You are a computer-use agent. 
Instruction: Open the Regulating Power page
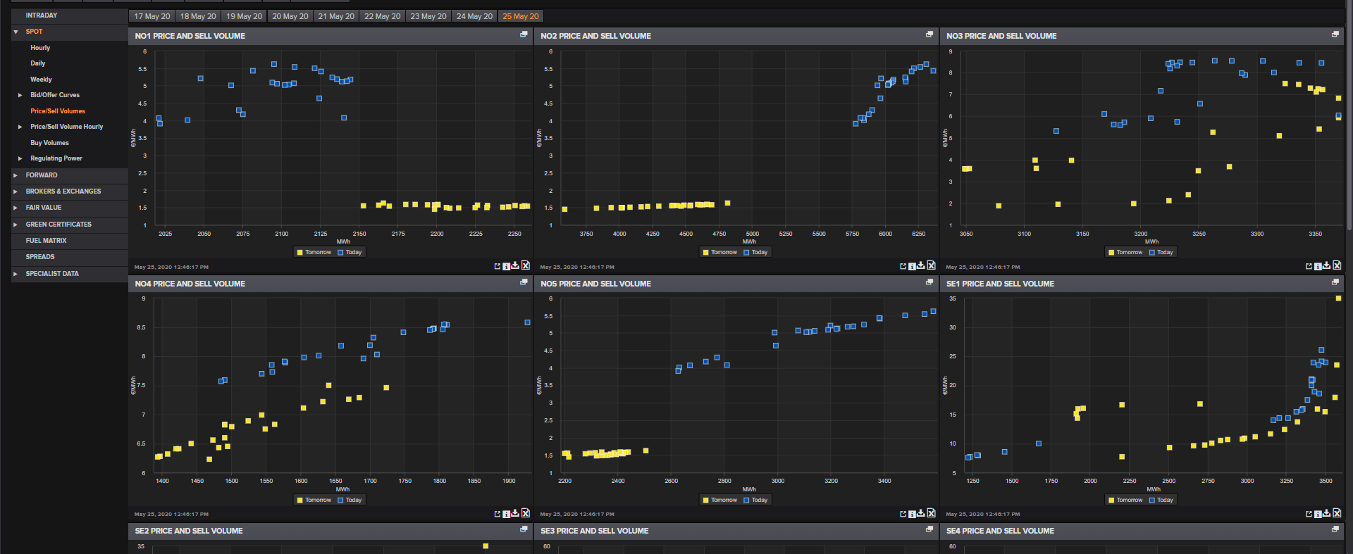click(x=56, y=158)
